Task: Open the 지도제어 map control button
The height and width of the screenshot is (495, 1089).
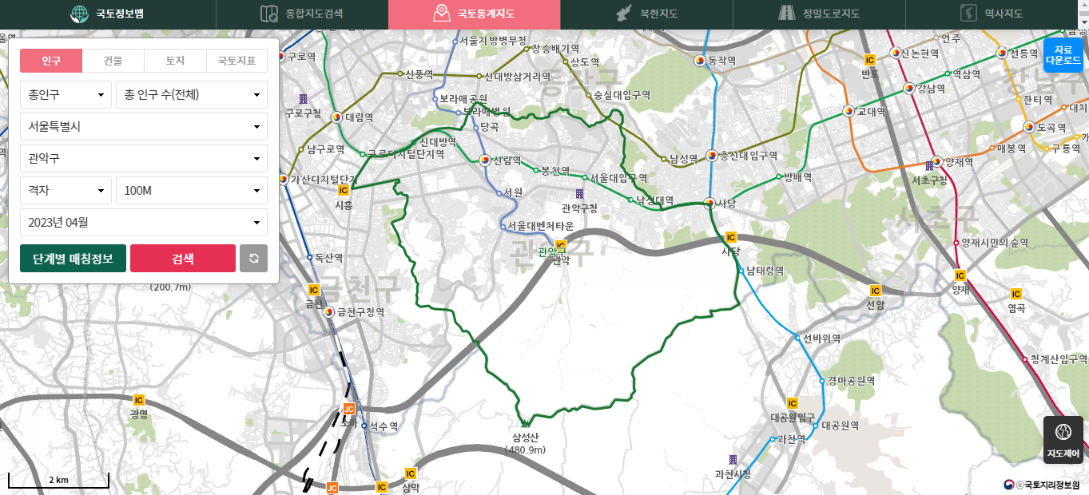Action: coord(1063,440)
